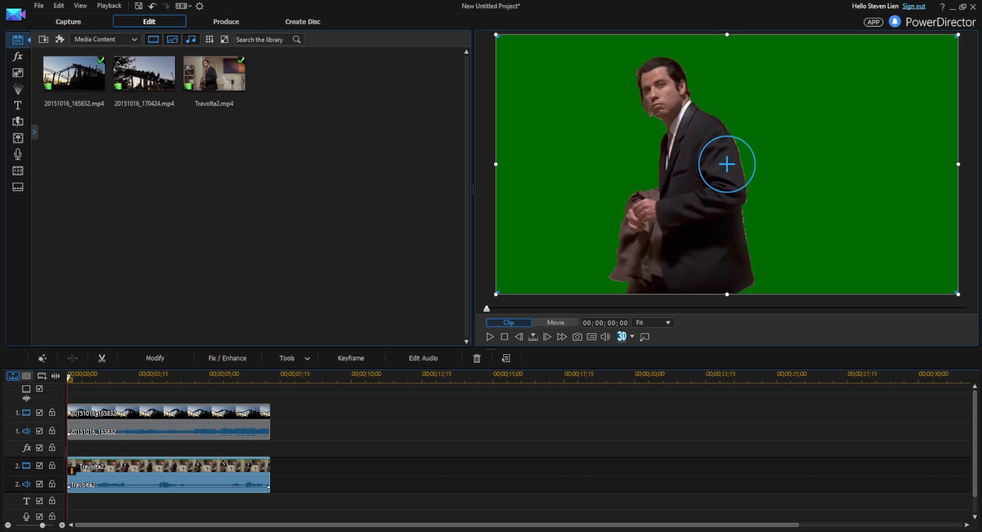Select the 20151016_165832.mp4 thumbnail

click(x=74, y=74)
